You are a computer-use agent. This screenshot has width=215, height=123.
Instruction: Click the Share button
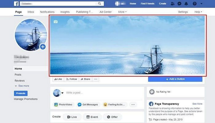tap(85, 79)
